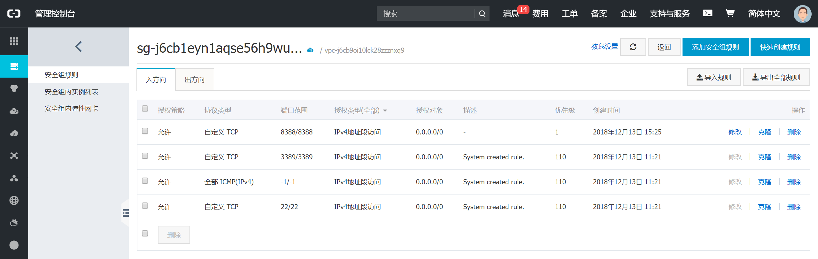
Task: Open 安全组内弹性网卡 in the side menu
Action: tap(72, 109)
